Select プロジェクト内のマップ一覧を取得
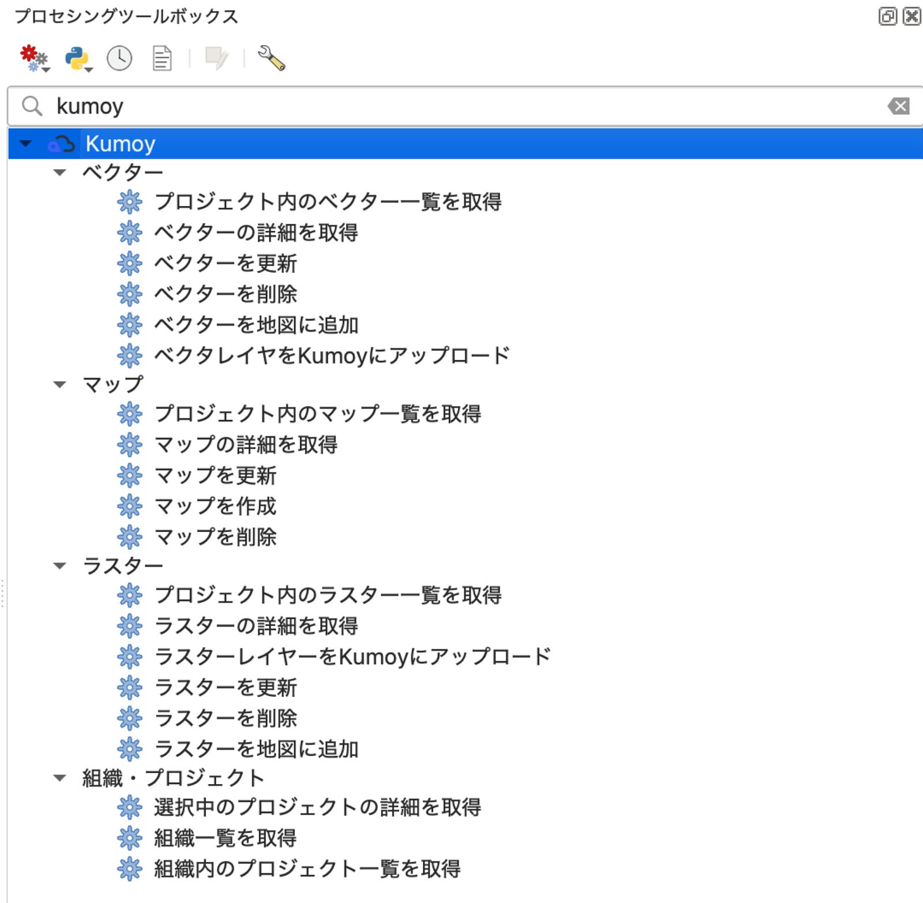The width and height of the screenshot is (923, 903). click(318, 414)
